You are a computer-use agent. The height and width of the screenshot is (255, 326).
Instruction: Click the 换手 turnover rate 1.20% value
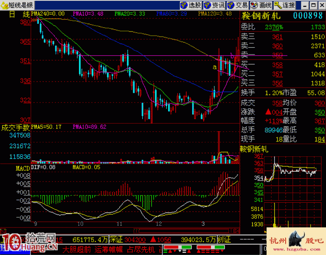pos(274,93)
